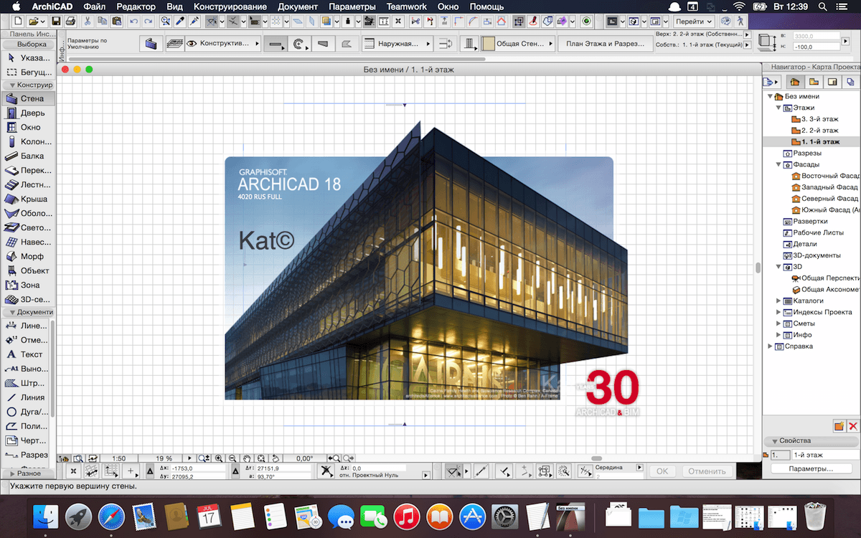Open the Документ menu

pyautogui.click(x=298, y=6)
